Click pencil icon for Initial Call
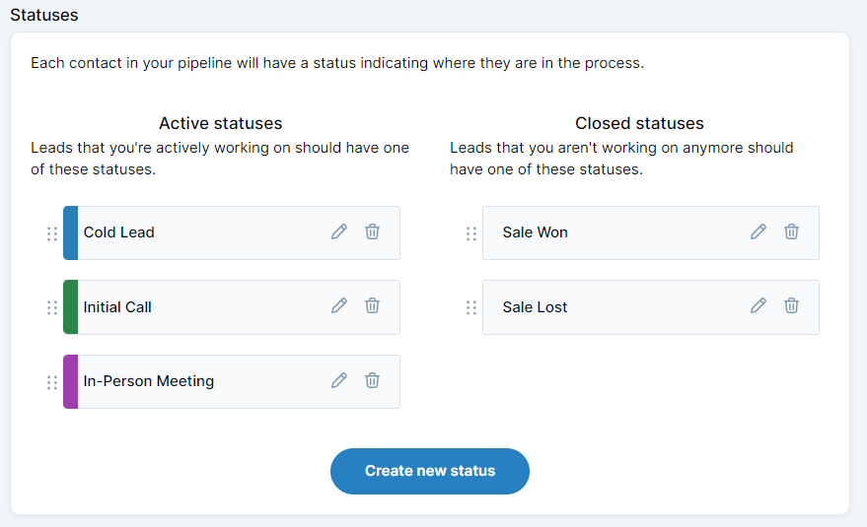Screen dimensions: 867x527 coord(339,305)
